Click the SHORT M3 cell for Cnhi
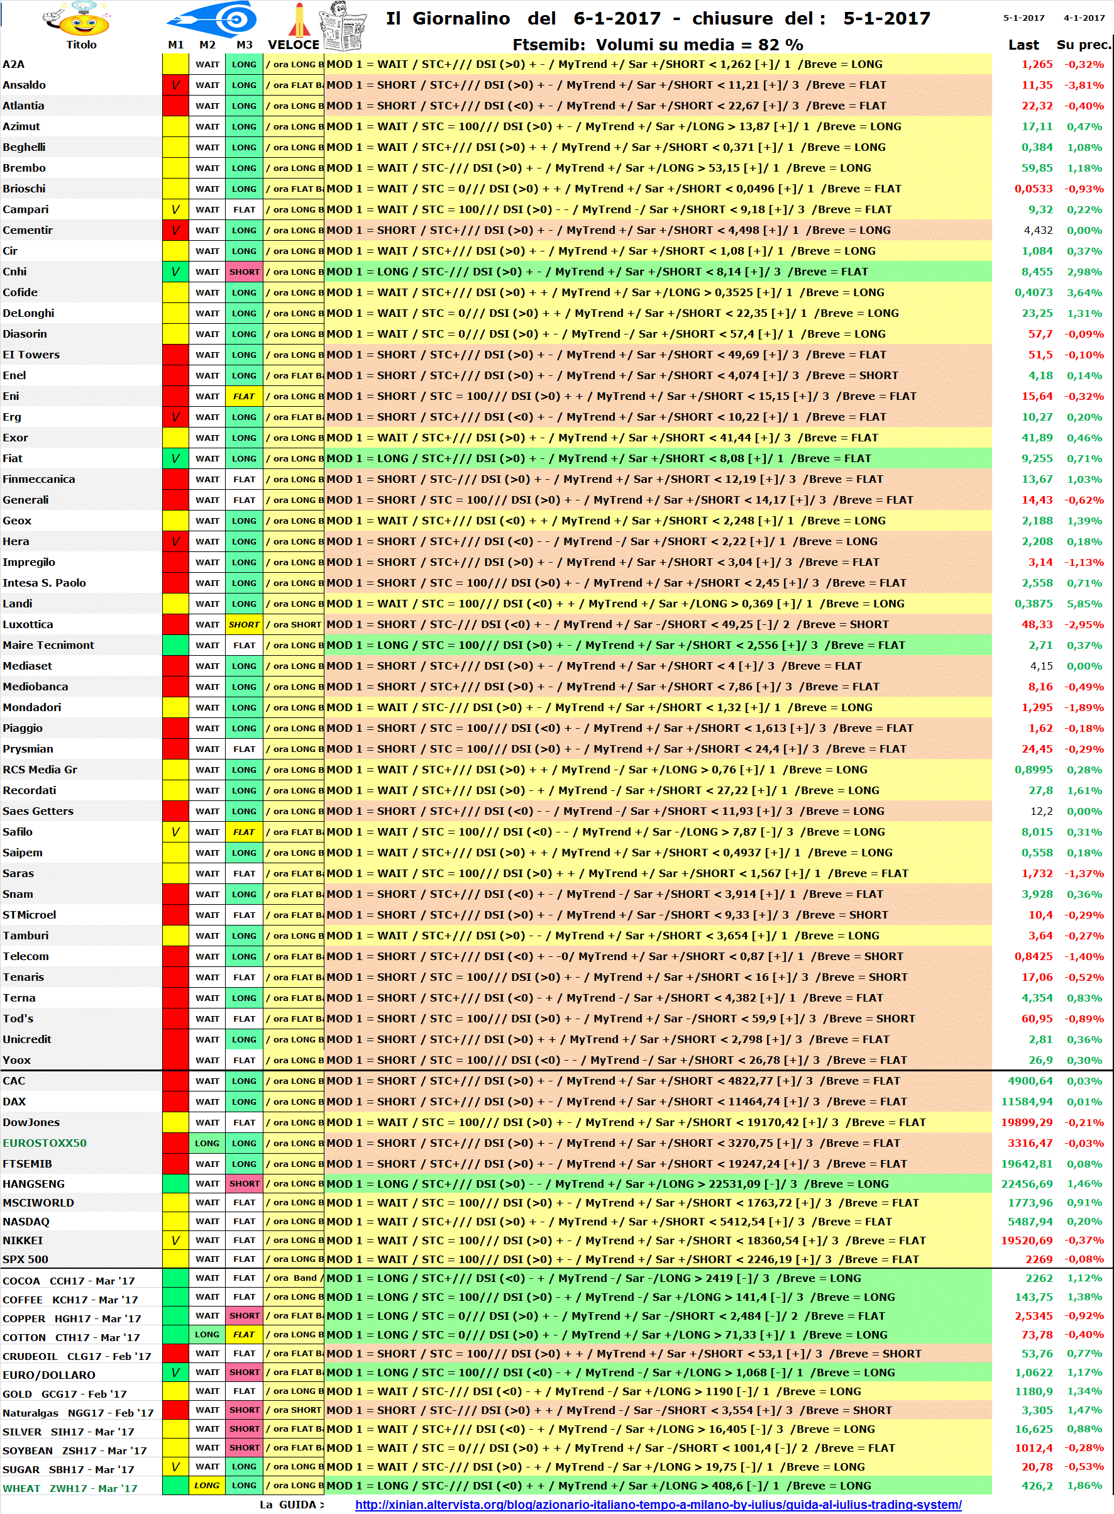Screen dimensions: 1114x1514 [244, 272]
